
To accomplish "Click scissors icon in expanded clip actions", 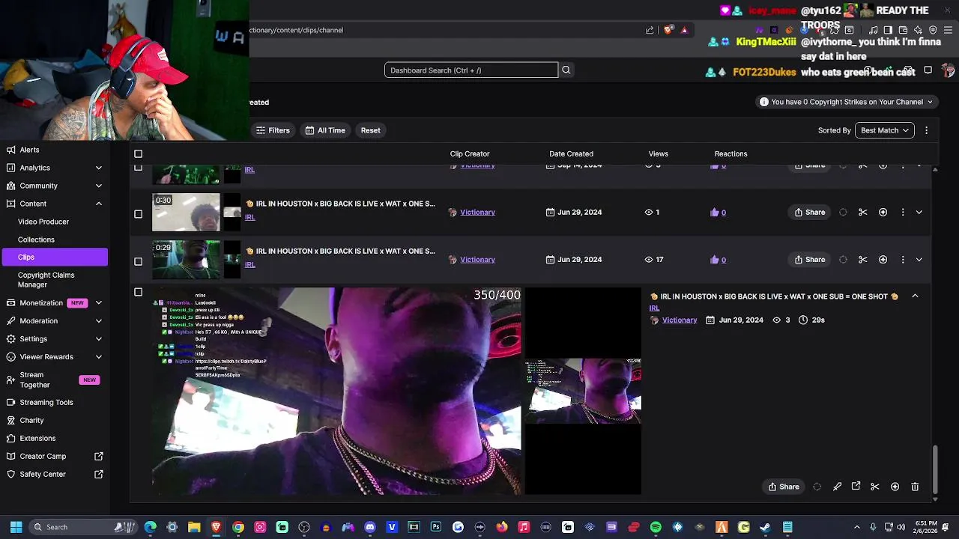I will coord(875,487).
